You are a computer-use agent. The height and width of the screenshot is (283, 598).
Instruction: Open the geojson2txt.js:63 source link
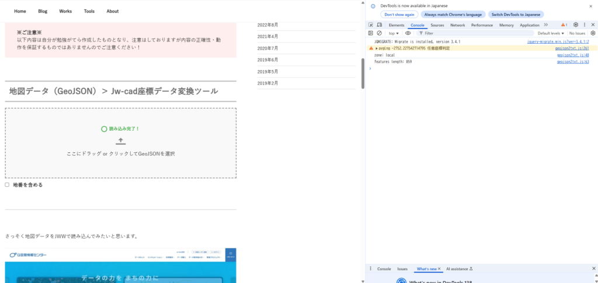(573, 62)
